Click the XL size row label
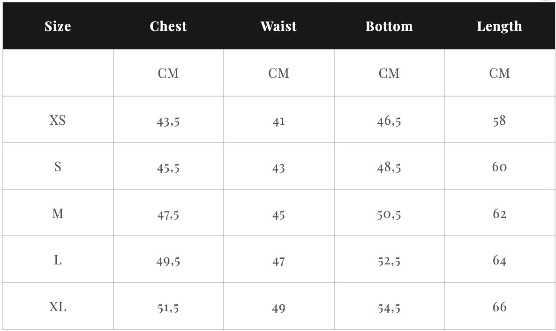This screenshot has height=331, width=556. point(58,307)
